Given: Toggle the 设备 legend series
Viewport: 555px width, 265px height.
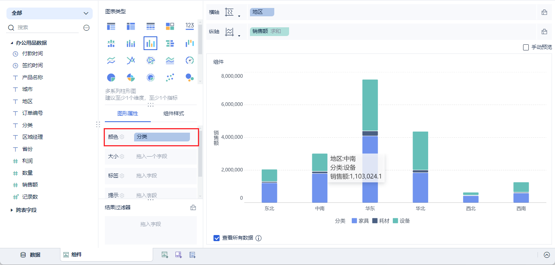Looking at the screenshot, I should 401,221.
